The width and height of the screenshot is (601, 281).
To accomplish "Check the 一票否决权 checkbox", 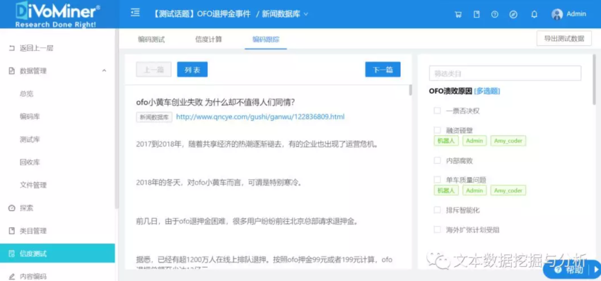I will pyautogui.click(x=437, y=110).
